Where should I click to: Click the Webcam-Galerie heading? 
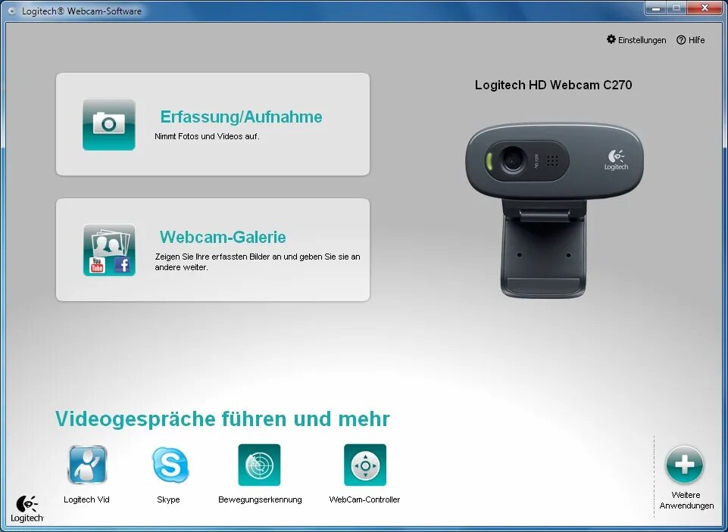click(223, 237)
